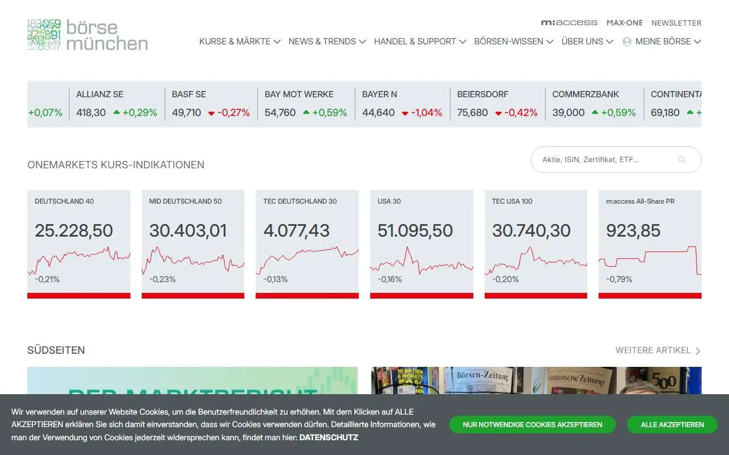Viewport: 729px width, 455px height.
Task: Click the red down arrow for Beiersdorf
Action: pyautogui.click(x=498, y=113)
